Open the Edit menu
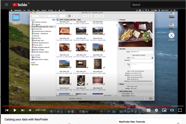 pos(29,10)
